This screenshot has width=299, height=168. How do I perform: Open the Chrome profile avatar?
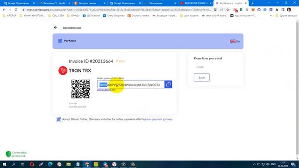289,10
